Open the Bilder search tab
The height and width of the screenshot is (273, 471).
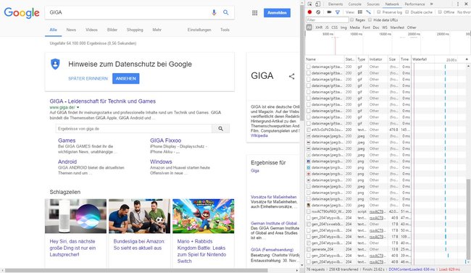click(x=112, y=30)
